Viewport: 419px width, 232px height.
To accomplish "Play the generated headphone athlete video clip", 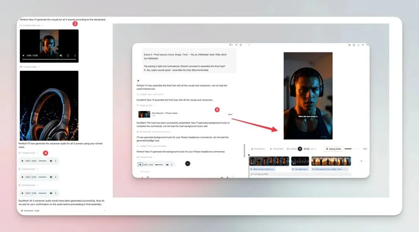I will [x=24, y=56].
